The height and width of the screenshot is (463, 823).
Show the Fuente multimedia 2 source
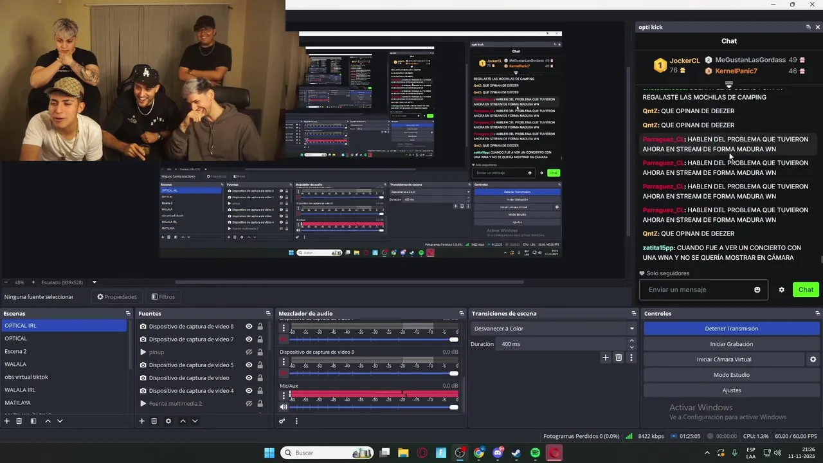tap(249, 404)
